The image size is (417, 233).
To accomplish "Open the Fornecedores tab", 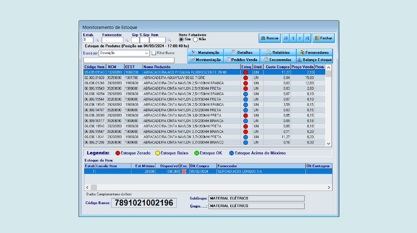I will tap(314, 53).
